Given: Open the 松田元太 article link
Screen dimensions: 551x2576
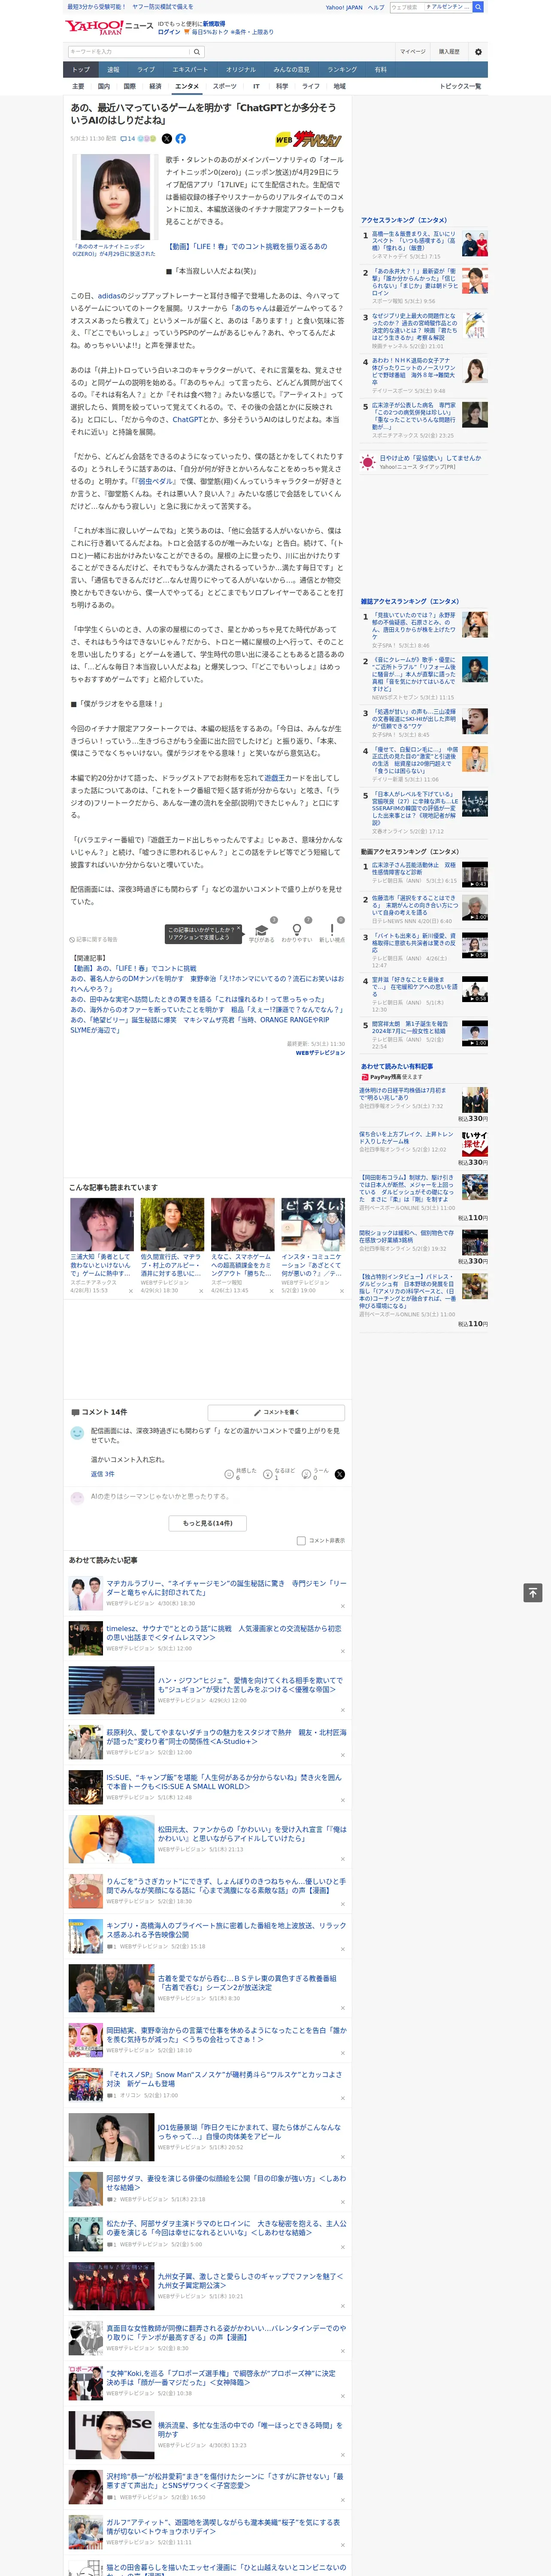Looking at the screenshot, I should pos(252,1834).
